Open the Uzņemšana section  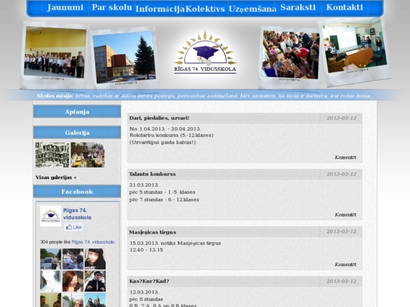click(x=252, y=9)
